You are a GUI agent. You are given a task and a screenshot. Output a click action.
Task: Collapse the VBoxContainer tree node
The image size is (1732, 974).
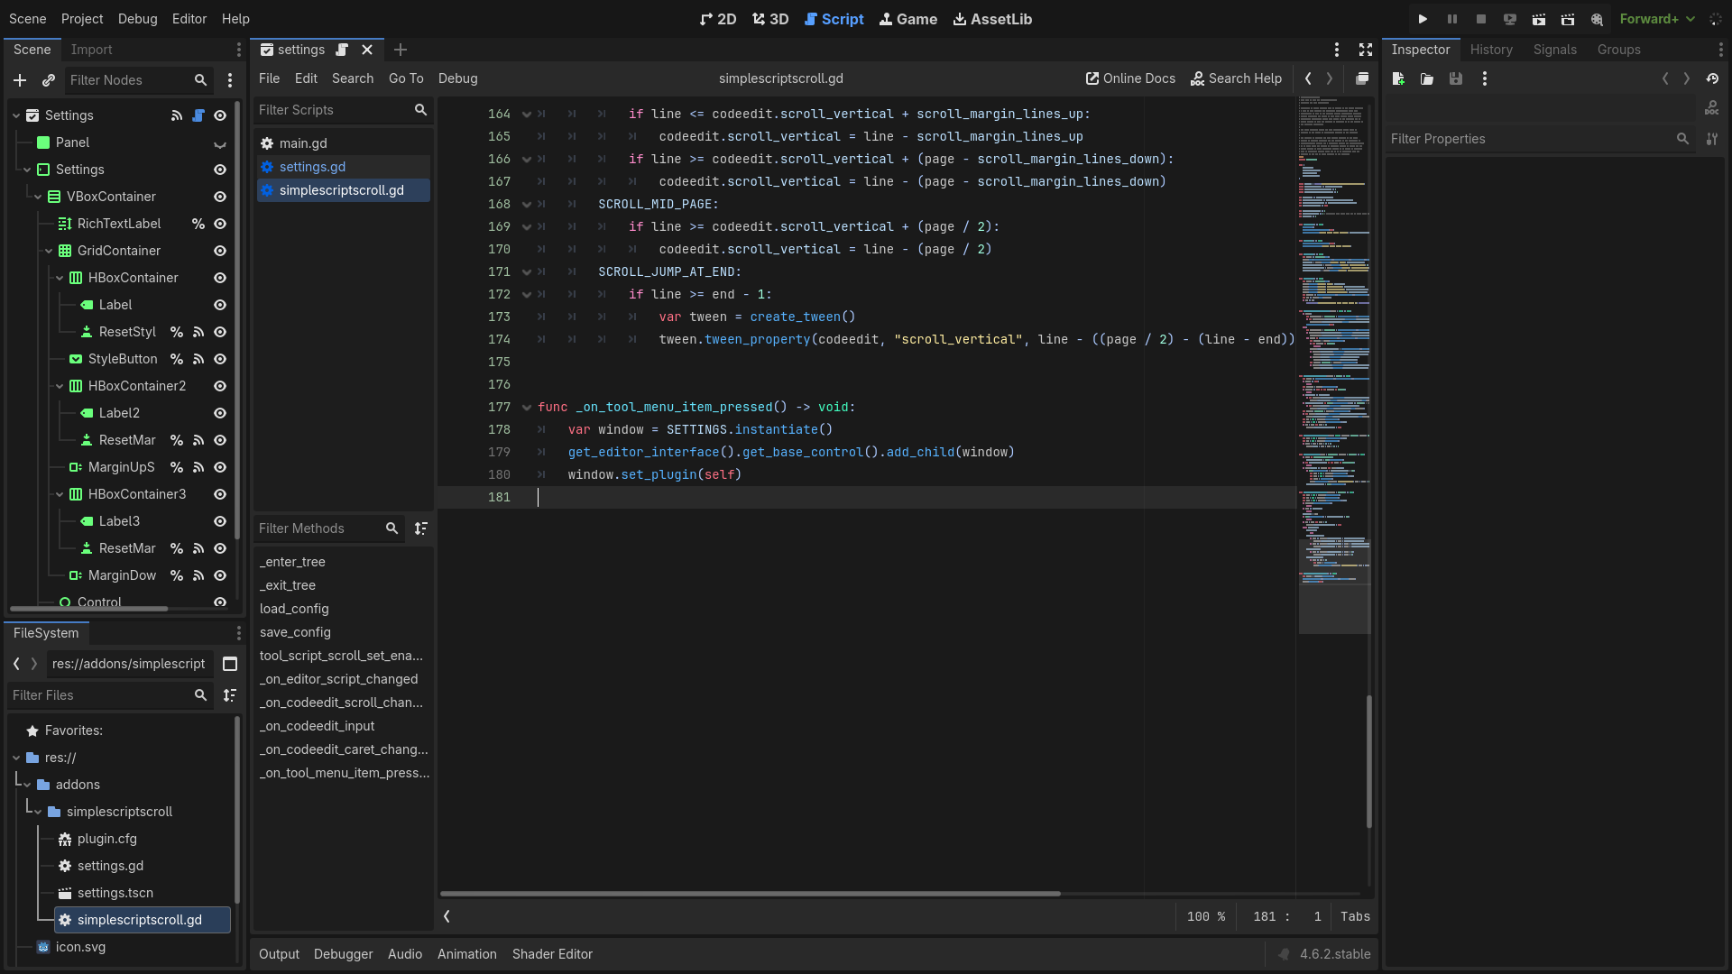38,197
